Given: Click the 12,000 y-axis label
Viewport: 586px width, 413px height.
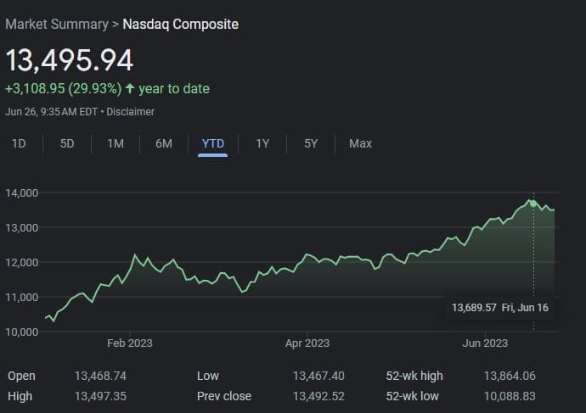Looking at the screenshot, I should 22,263.
